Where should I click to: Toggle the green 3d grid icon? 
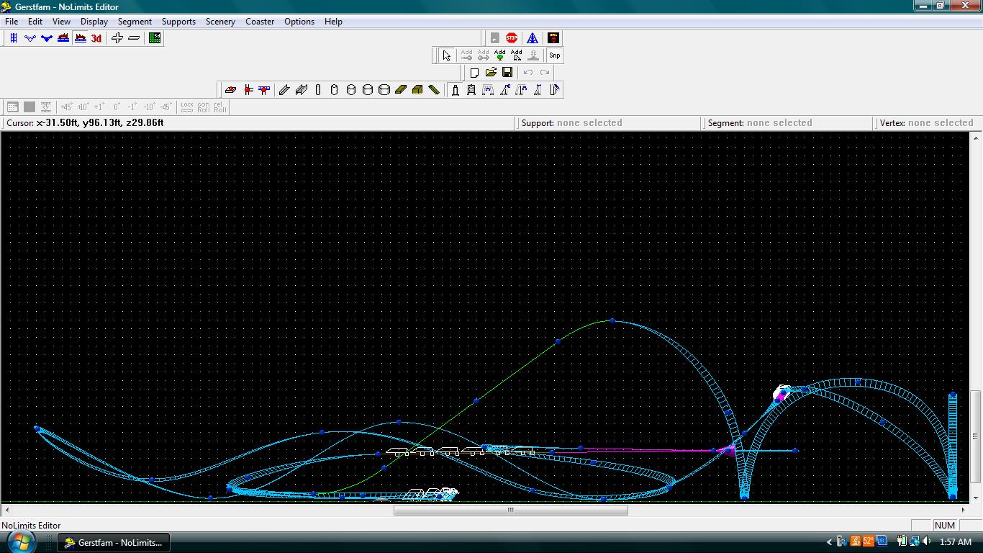point(155,38)
